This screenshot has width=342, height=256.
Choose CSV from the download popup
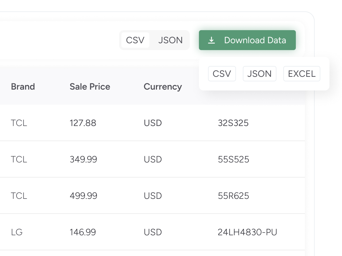tap(222, 74)
